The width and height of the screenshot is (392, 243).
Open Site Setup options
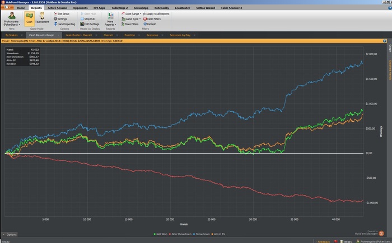(x=62, y=14)
